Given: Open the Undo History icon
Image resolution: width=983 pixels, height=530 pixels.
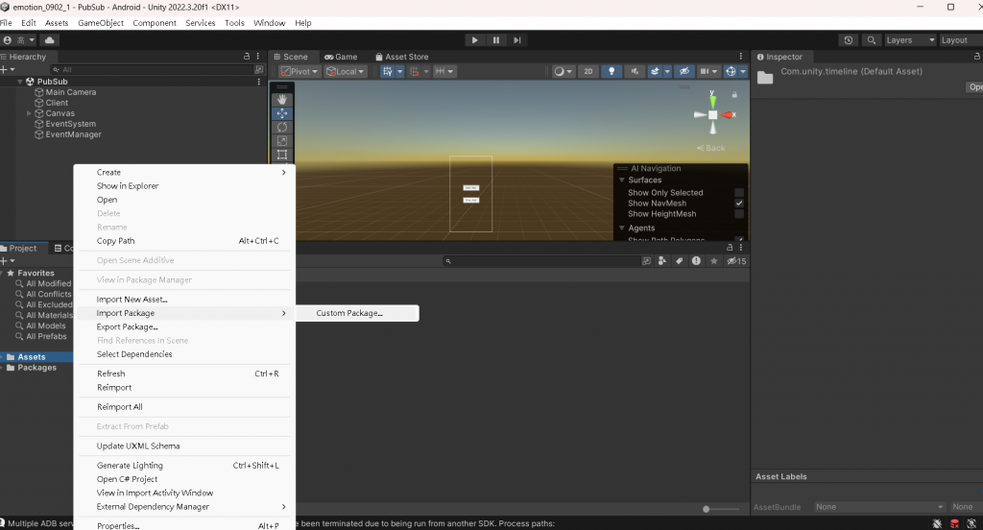Looking at the screenshot, I should tap(849, 40).
